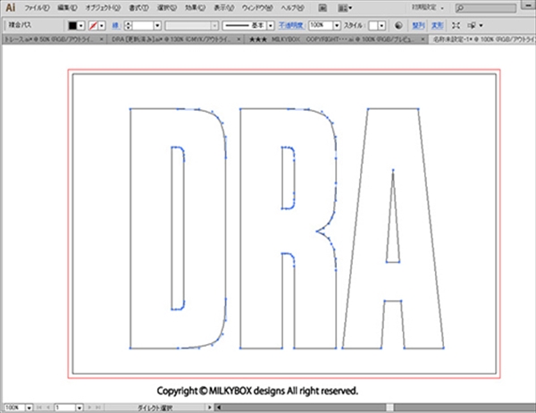Viewport: 536px width, 413px height.
Task: Click the Copyright MILKYBOX designs text
Action: point(257,391)
